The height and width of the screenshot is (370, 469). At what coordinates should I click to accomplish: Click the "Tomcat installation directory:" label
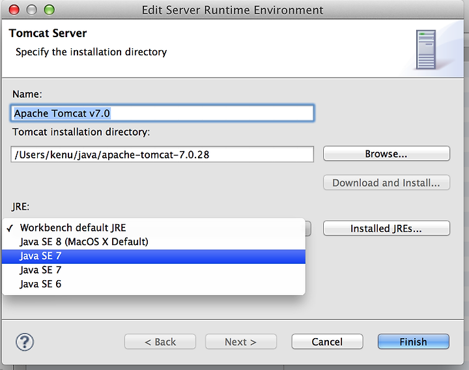coord(81,132)
